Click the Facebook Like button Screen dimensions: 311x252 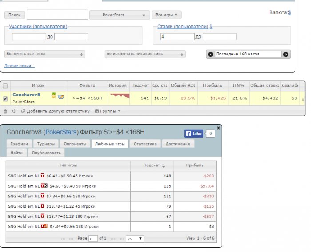click(194, 133)
